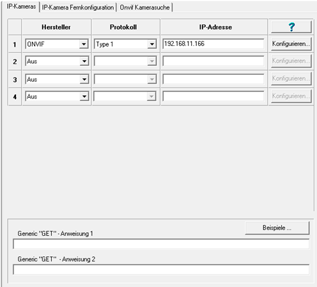Click the Hersteller column header
The image size is (317, 287).
click(56, 27)
